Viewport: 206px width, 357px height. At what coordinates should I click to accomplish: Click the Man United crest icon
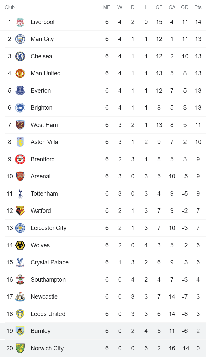[20, 73]
